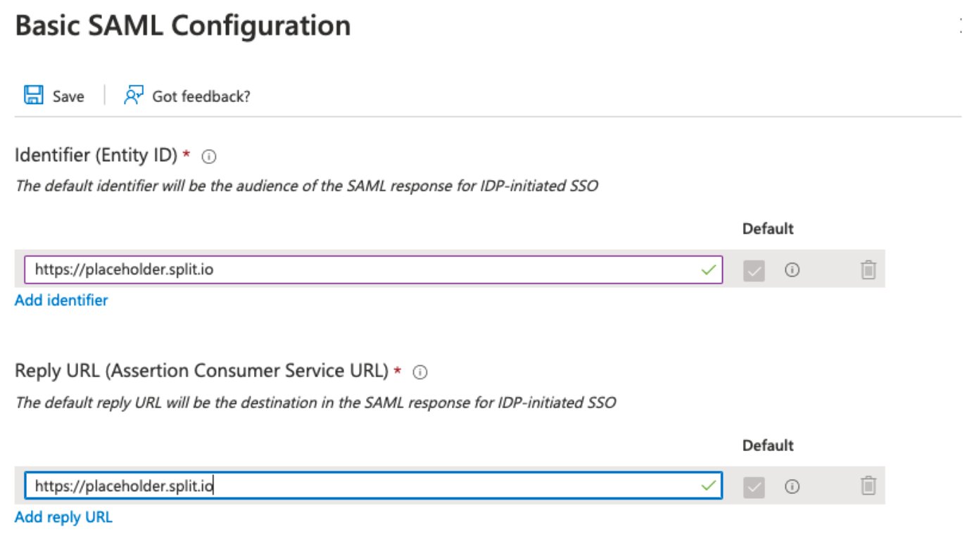Click green validation checkmark in identifier field
Viewport: 967px width, 539px height.
coord(709,269)
